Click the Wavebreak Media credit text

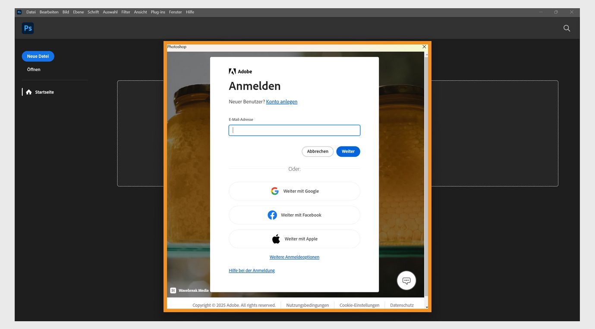(193, 291)
